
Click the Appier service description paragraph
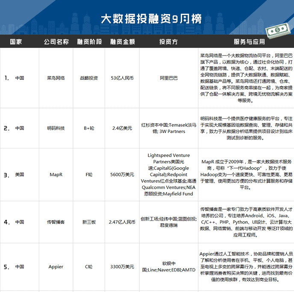246,267
